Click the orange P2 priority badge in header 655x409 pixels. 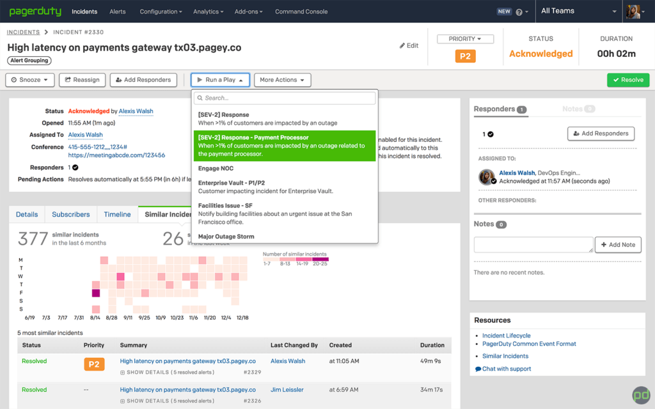click(x=466, y=56)
